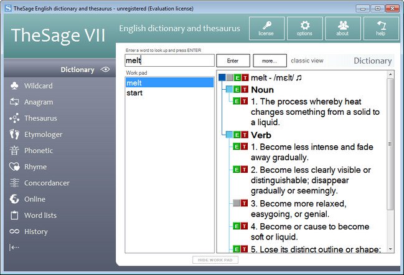Click the HIDE WORK PAD button
The width and height of the screenshot is (404, 275).
point(215,260)
